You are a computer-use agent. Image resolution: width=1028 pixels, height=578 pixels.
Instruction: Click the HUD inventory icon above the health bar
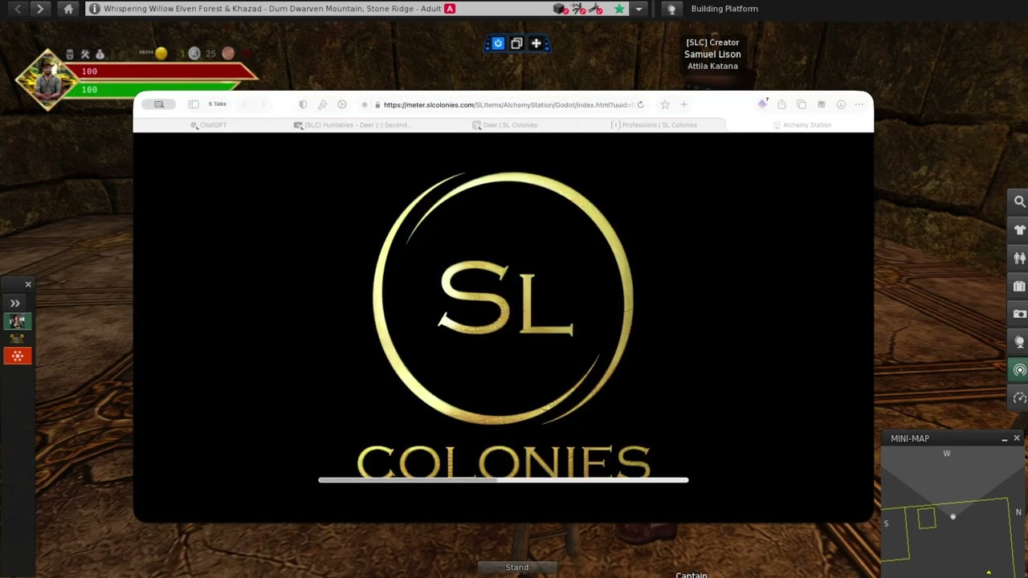(x=70, y=54)
